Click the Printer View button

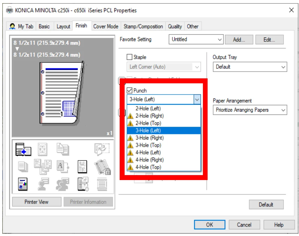coord(37,202)
